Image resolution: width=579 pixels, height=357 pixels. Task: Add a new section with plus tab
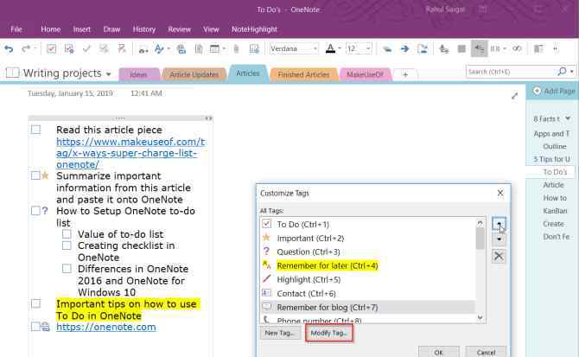405,74
